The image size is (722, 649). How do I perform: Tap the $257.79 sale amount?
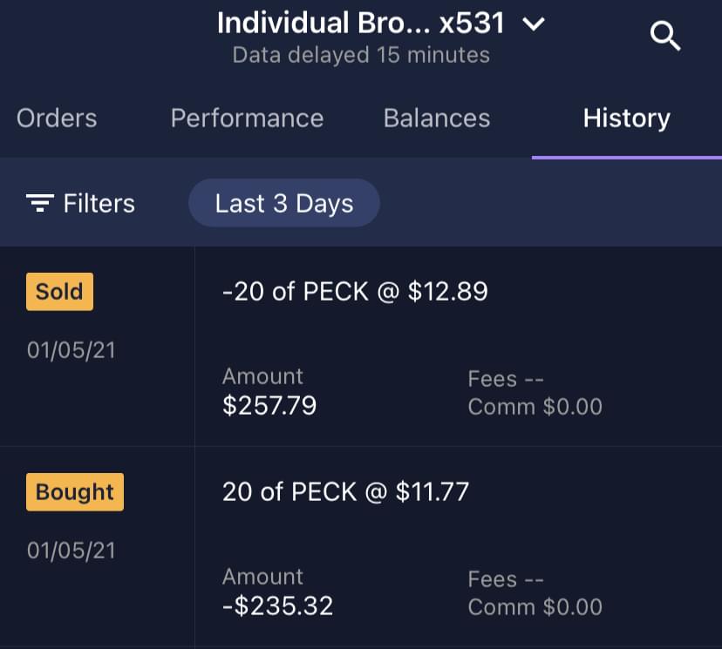(269, 405)
